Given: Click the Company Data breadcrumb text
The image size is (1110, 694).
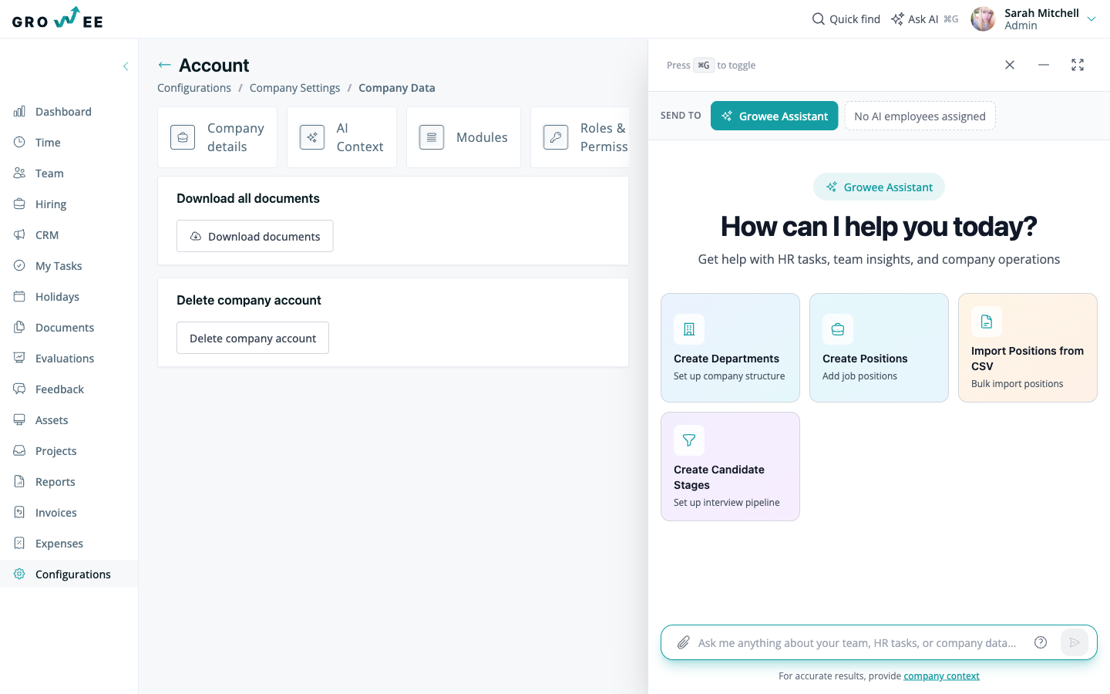Looking at the screenshot, I should (x=397, y=88).
